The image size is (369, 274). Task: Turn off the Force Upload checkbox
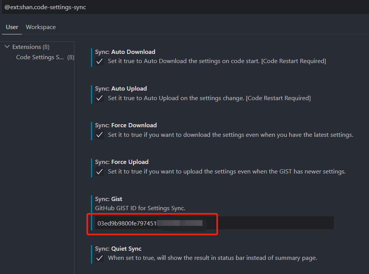[100, 172]
